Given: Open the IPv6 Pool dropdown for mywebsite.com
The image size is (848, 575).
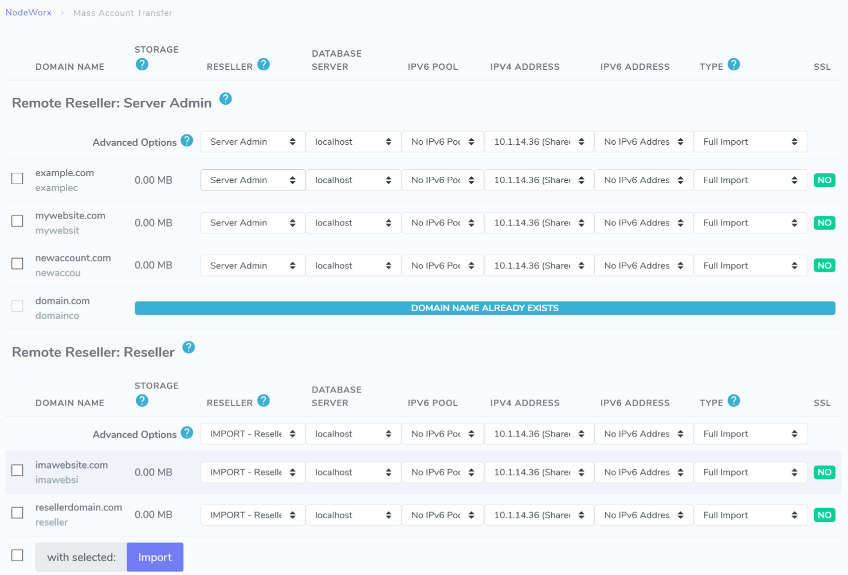Looking at the screenshot, I should (442, 223).
